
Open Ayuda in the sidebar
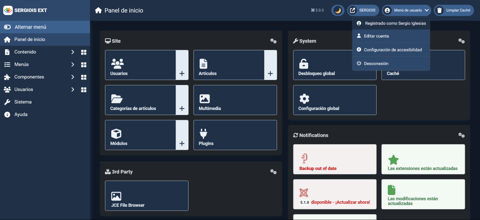pyautogui.click(x=45, y=114)
